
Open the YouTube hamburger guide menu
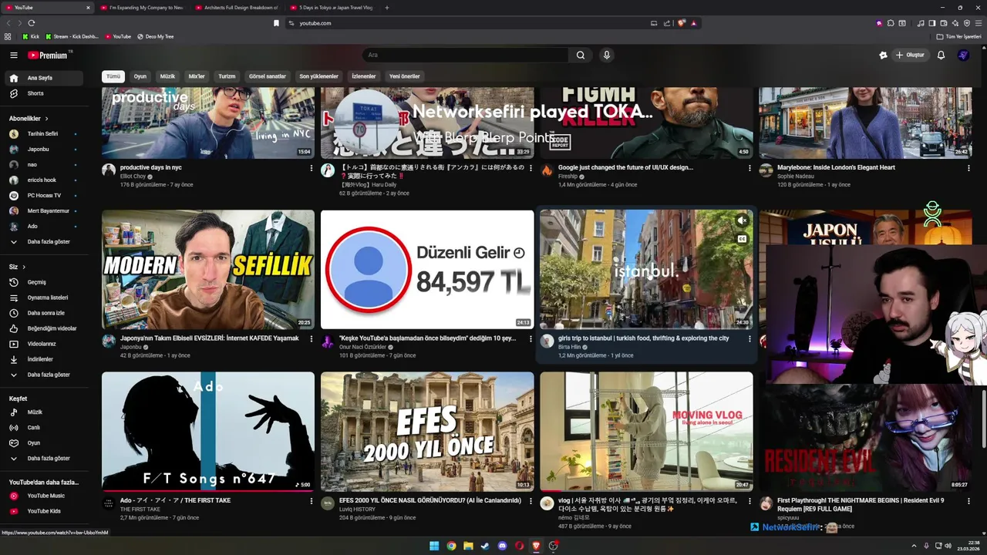tap(13, 55)
